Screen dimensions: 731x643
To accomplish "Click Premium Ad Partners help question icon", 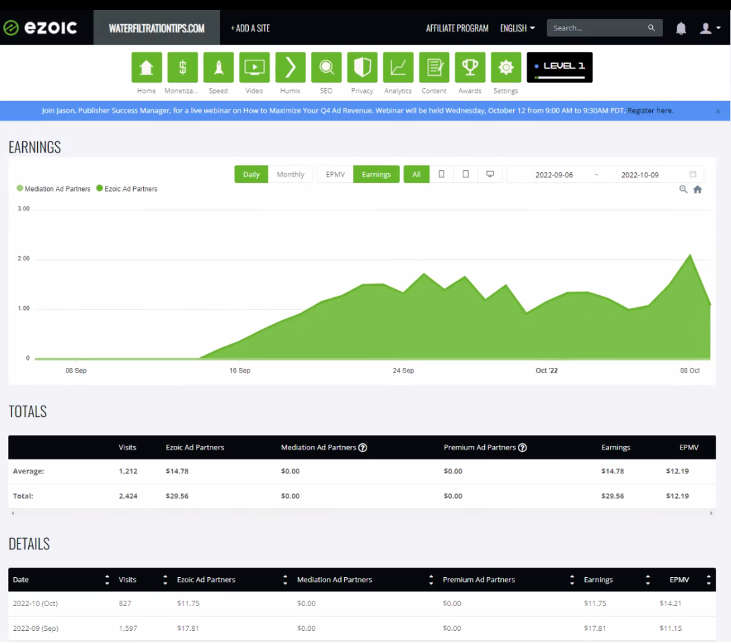I will 523,448.
